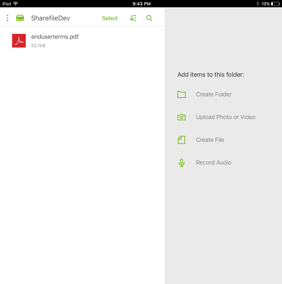Tap the microphone record icon

pos(182,163)
